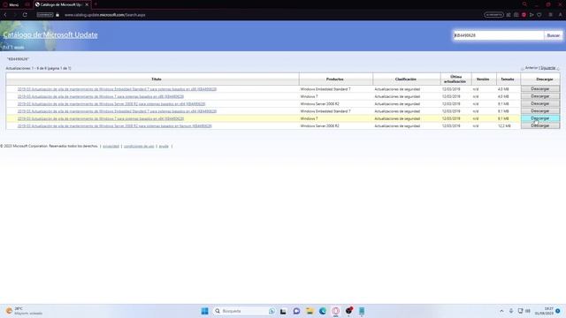The height and width of the screenshot is (318, 566).
Task: Add the page to bookmarks with the heart icon
Action: (x=539, y=15)
